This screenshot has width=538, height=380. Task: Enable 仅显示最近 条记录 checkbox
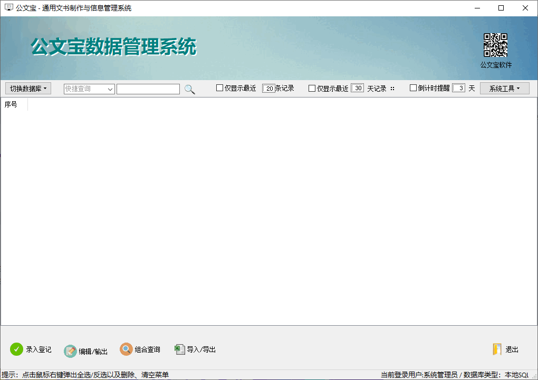tap(219, 88)
